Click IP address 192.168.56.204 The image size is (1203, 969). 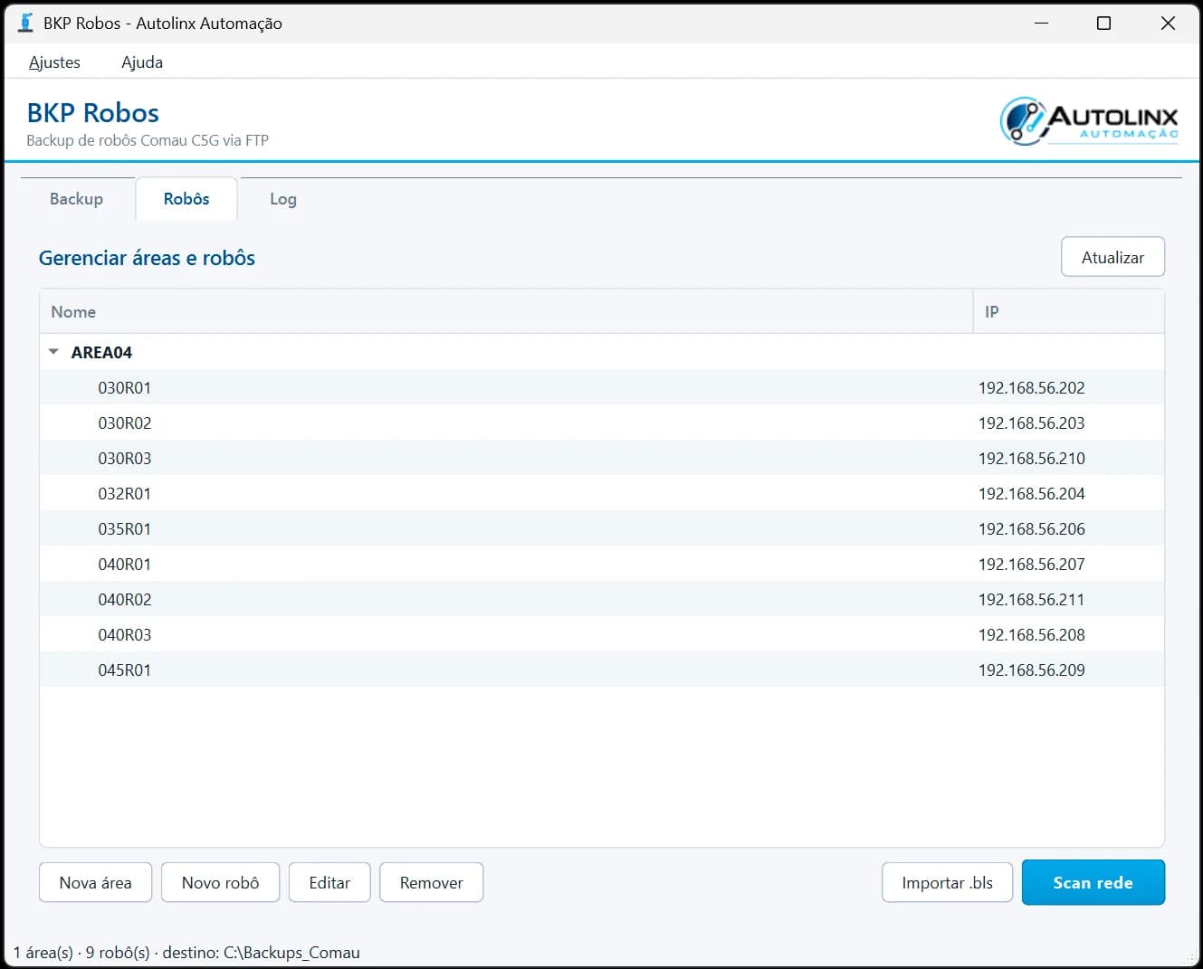(x=1031, y=493)
